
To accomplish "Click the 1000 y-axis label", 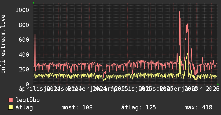I will 22,10.
